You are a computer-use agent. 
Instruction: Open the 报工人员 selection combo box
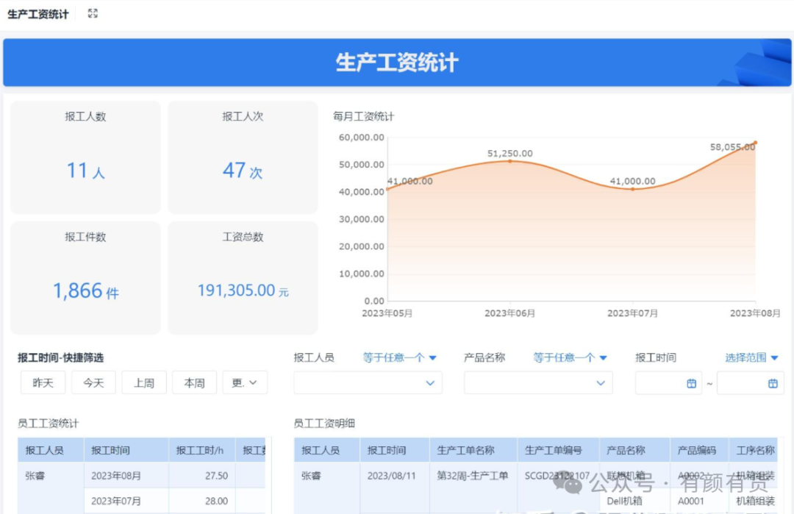coord(368,383)
